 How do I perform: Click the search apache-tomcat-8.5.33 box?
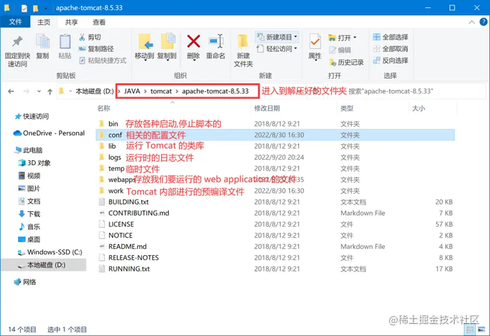[406, 91]
